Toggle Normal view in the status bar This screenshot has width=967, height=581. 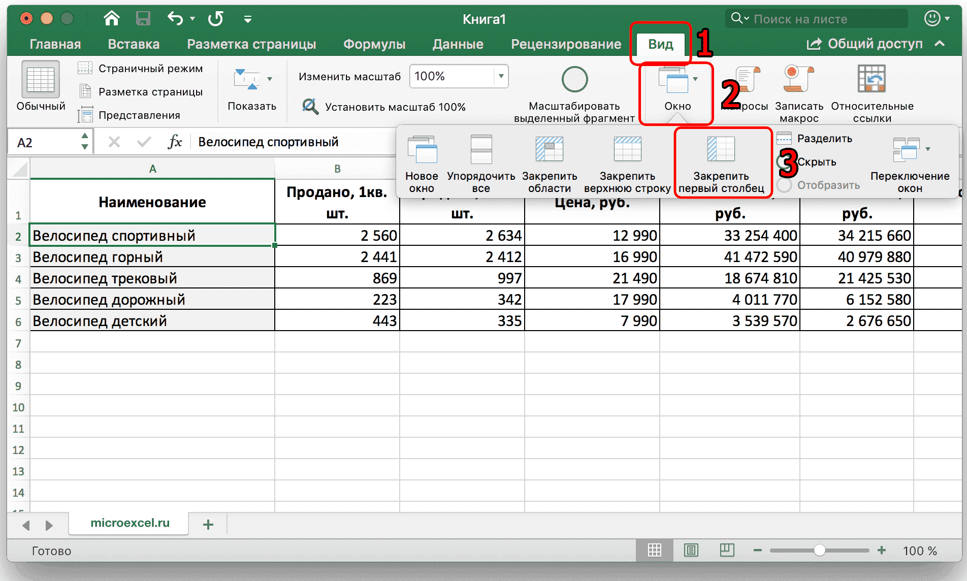(655, 550)
